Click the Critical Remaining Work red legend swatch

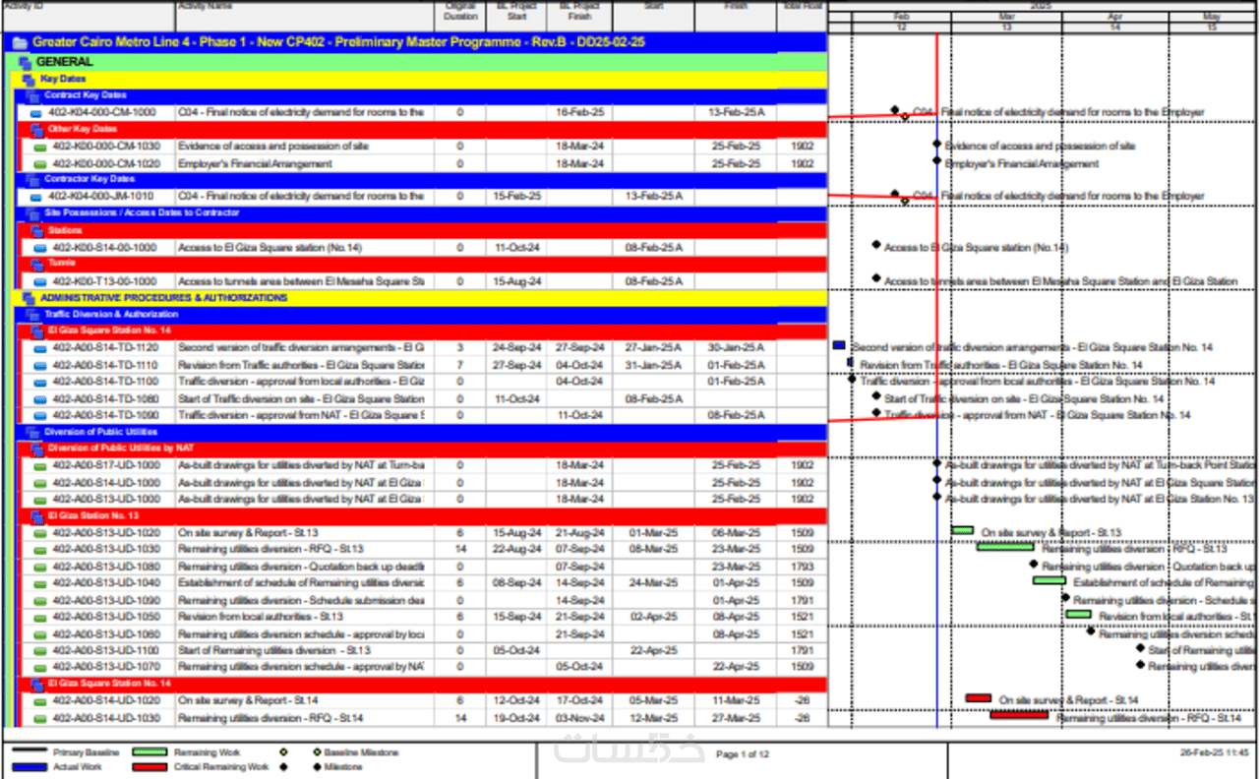150,766
